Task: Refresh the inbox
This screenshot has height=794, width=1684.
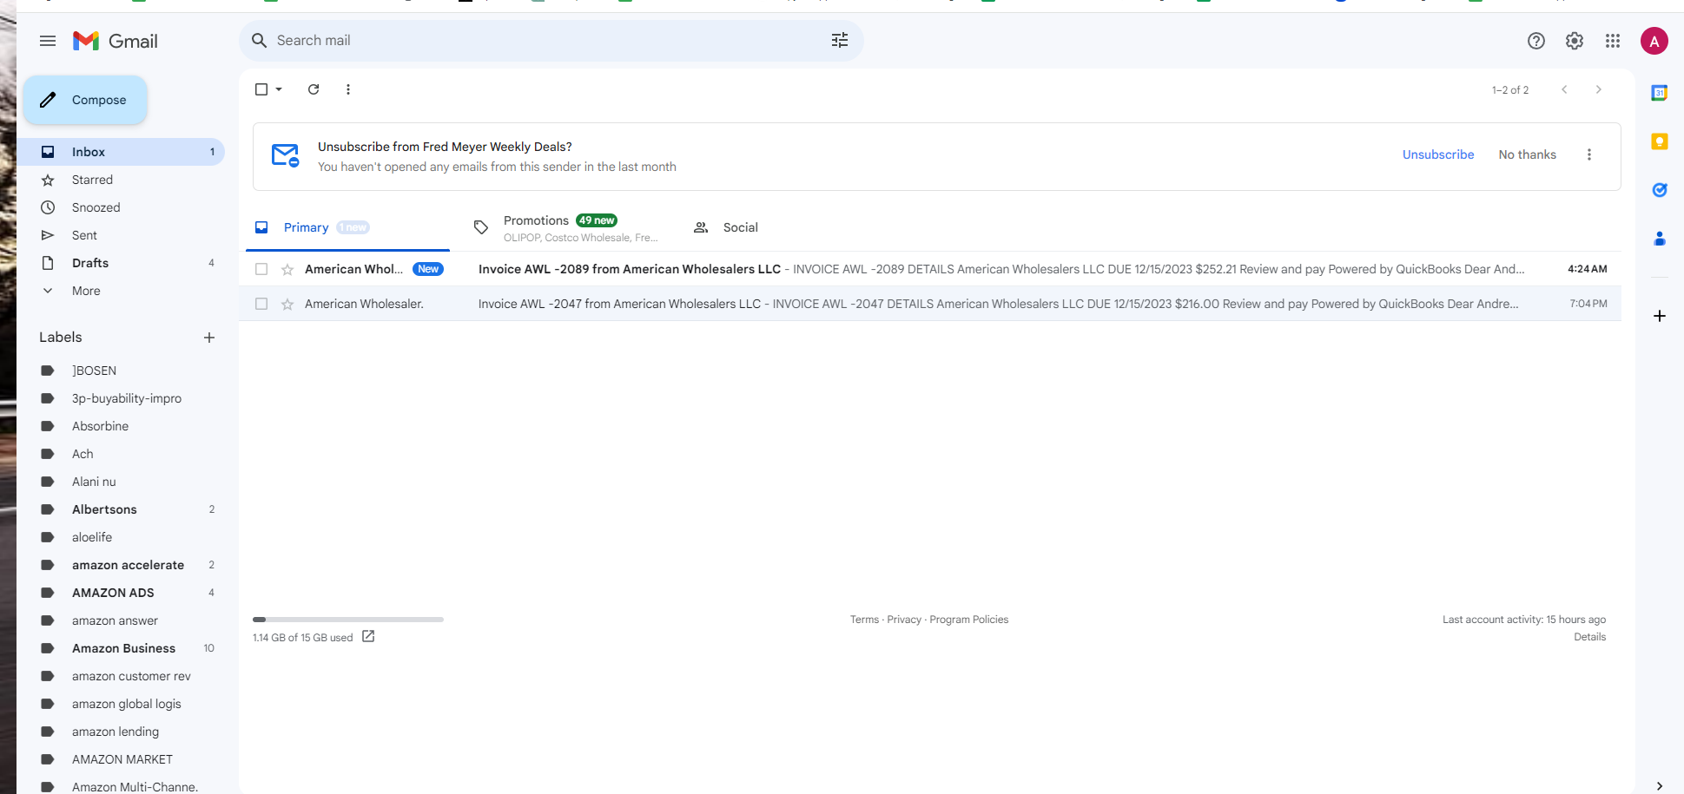Action: coord(314,89)
